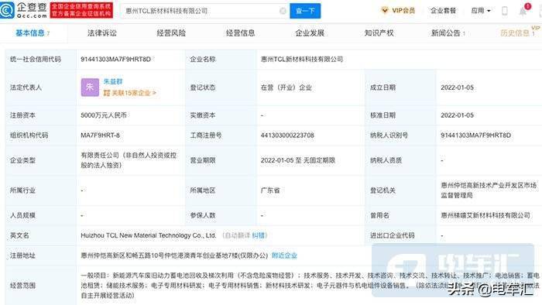Click the 查一下 search button
The image size is (542, 305).
(x=305, y=11)
